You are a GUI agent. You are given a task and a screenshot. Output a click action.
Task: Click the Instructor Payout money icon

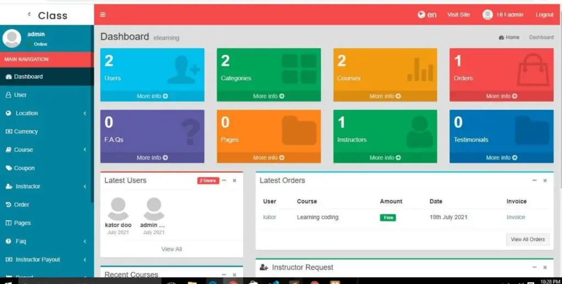9,259
